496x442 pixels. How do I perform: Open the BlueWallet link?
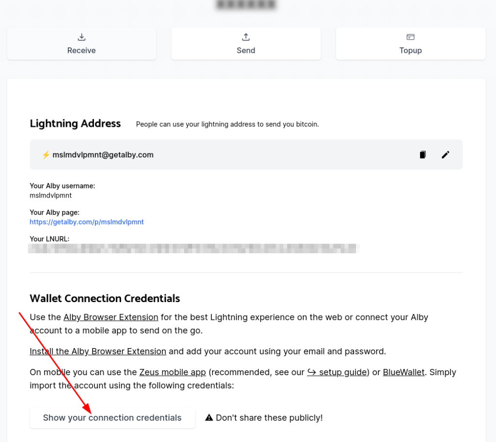coord(403,372)
